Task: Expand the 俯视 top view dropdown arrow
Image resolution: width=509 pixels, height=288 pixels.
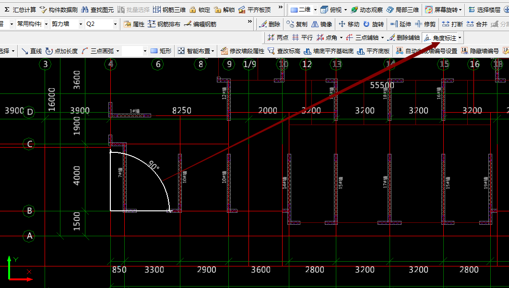Action: click(x=345, y=10)
